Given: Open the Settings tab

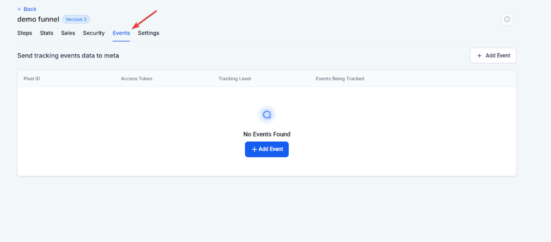Looking at the screenshot, I should pyautogui.click(x=149, y=33).
